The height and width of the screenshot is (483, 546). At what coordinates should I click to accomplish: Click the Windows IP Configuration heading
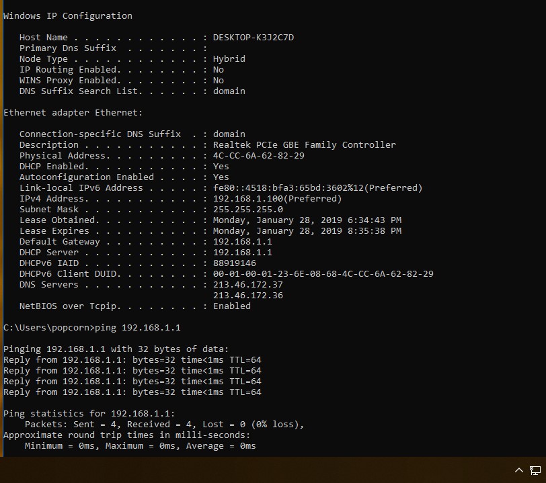point(68,16)
